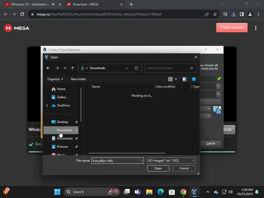Screen dimensions: 264x198
Task: Expand the Downloads address path dropdown
Action: tap(127, 68)
